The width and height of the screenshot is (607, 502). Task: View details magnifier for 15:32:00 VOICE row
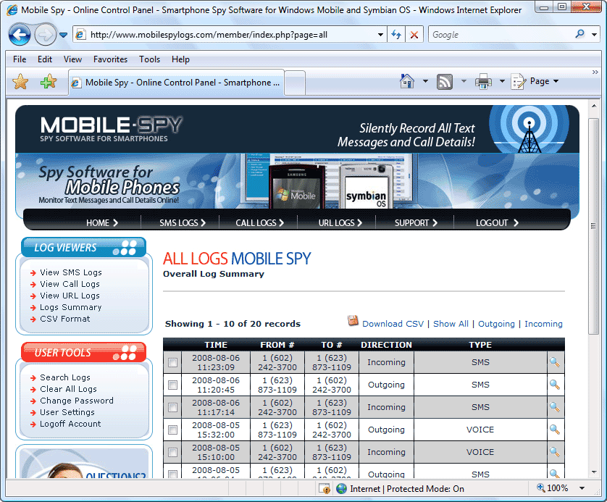pyautogui.click(x=555, y=430)
